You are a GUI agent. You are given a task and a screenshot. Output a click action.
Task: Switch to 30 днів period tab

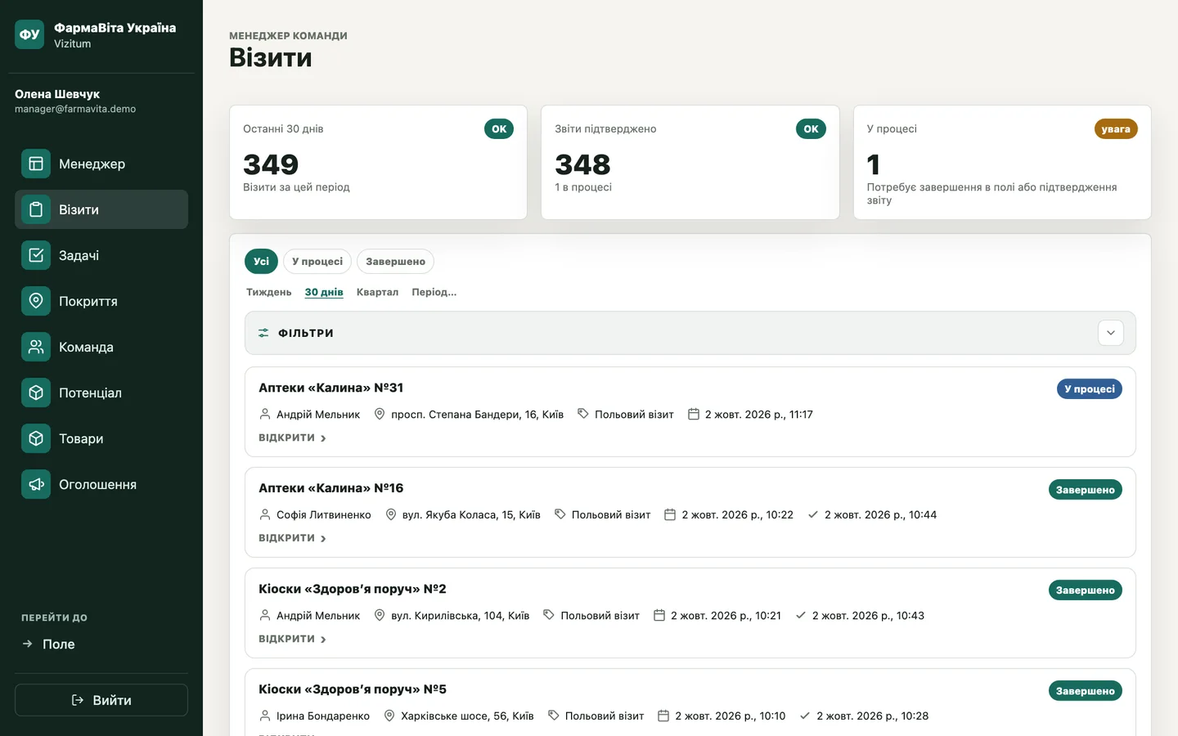[324, 292]
